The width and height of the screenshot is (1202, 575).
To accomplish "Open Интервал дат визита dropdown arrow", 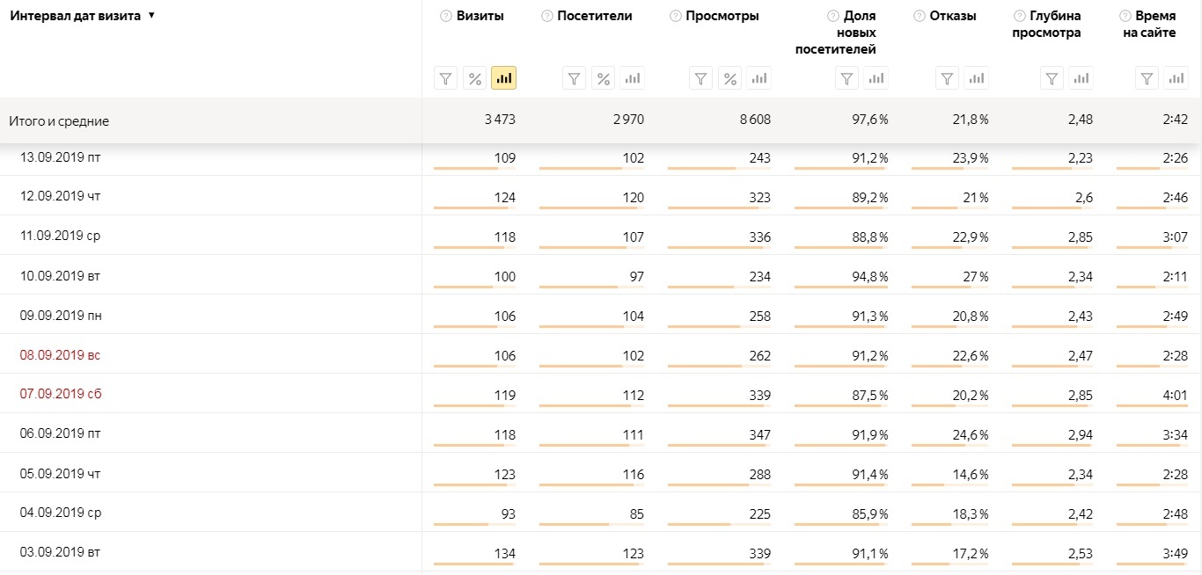I will pos(151,16).
